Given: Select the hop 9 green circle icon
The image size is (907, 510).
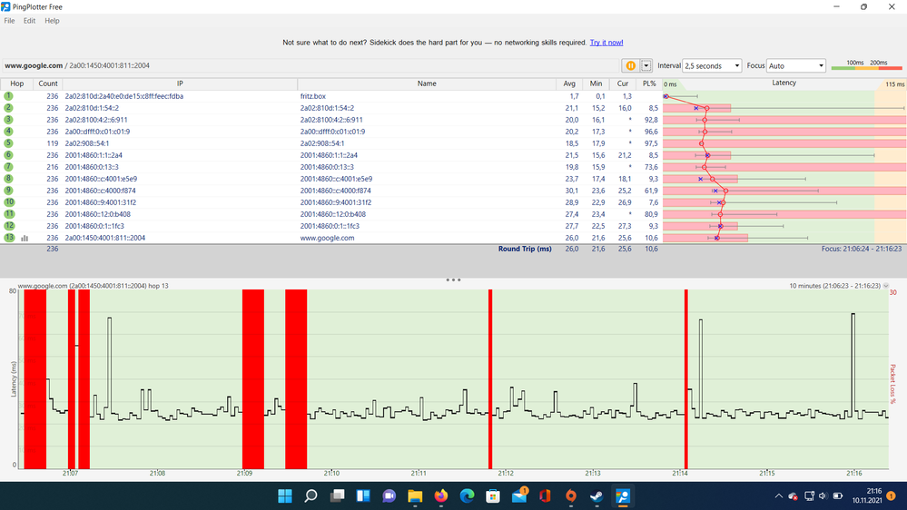Looking at the screenshot, I should coord(9,191).
